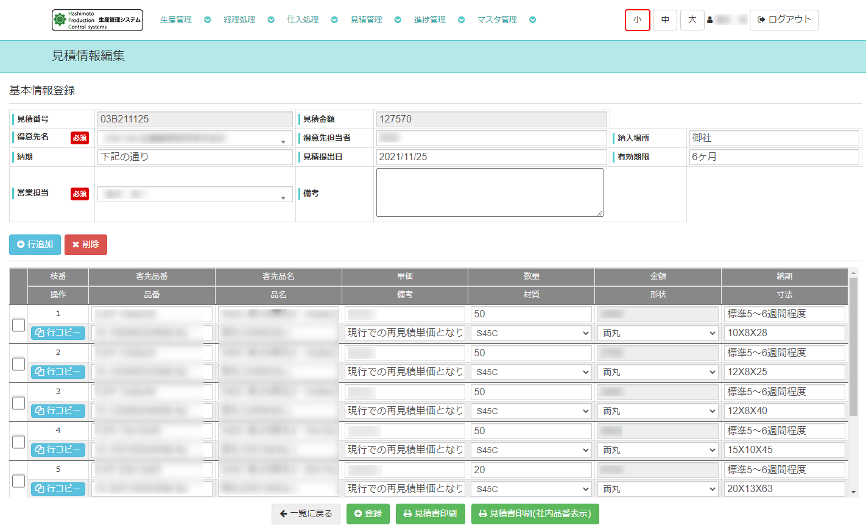866x528 pixels.
Task: Open row 1 材質 S45C dropdown
Action: pos(531,334)
